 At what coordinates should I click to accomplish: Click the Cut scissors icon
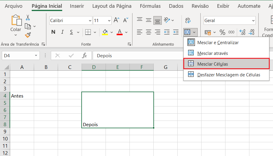point(28,18)
